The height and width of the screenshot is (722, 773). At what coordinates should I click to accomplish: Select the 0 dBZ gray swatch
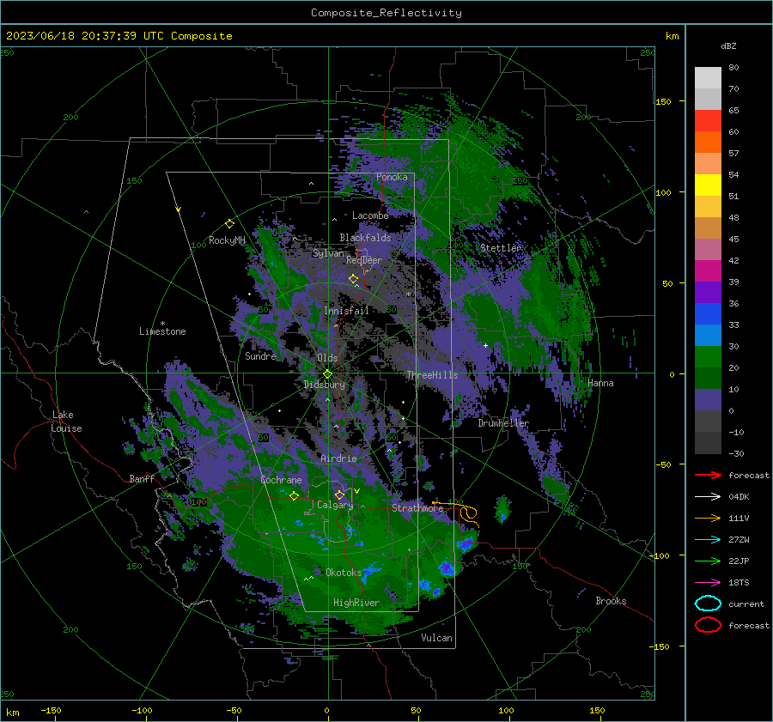[708, 421]
